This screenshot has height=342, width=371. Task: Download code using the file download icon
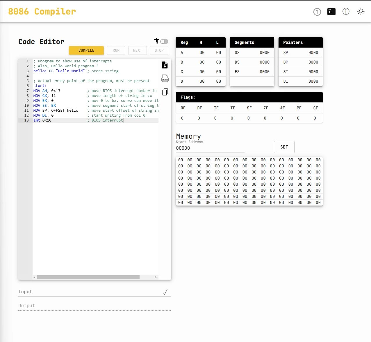click(x=165, y=65)
